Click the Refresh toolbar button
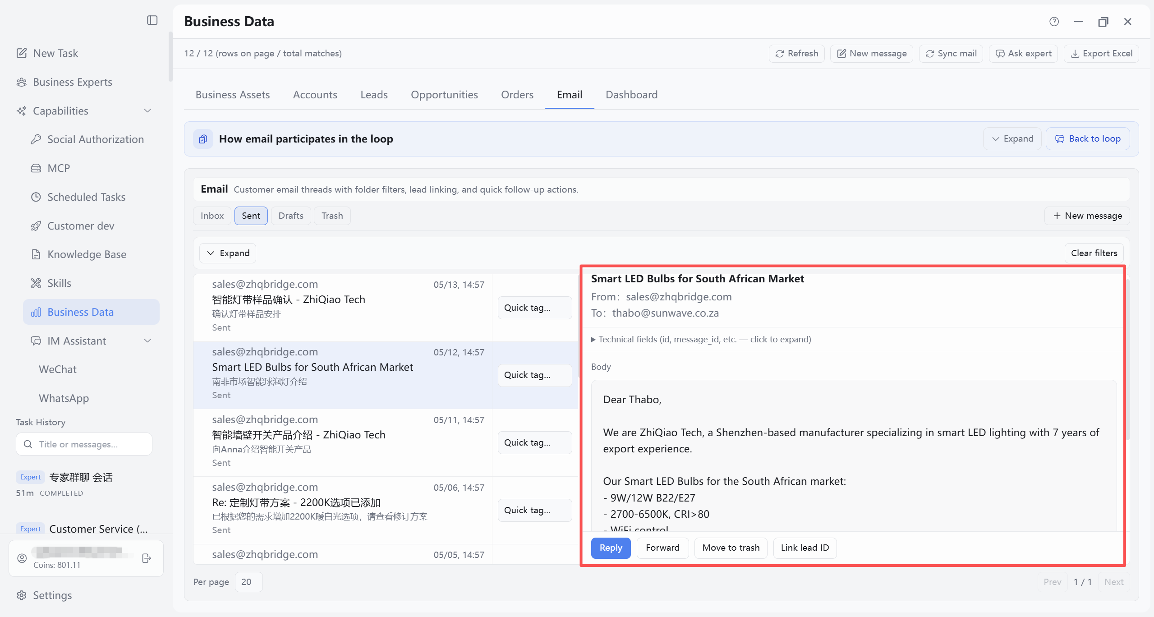The image size is (1154, 617). [x=796, y=54]
